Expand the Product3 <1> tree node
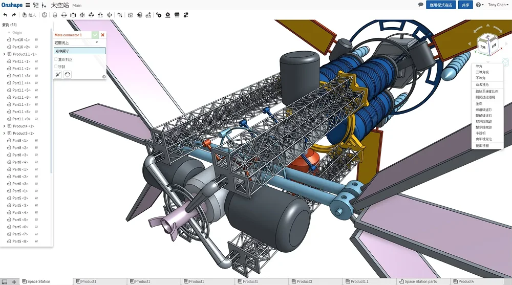Screen dimensions: 512x285 click(x=4, y=134)
